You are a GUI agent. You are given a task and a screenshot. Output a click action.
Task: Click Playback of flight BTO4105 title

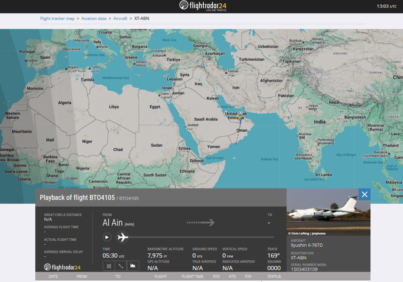(x=77, y=197)
